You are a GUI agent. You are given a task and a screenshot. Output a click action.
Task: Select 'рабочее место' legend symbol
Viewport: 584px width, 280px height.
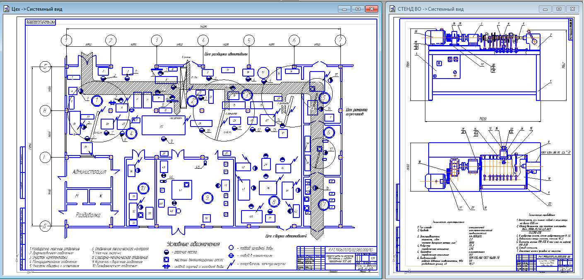(166, 251)
